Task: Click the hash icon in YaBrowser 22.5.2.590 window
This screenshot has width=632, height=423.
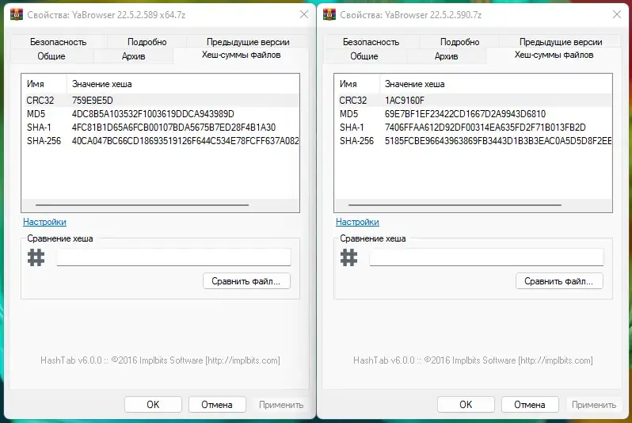Action: click(x=348, y=257)
